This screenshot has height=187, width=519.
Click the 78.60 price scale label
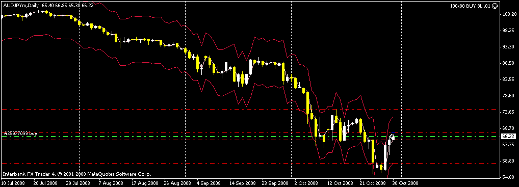click(509, 96)
